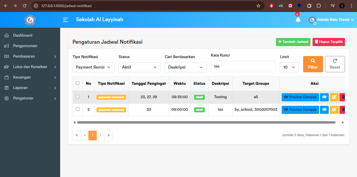Click the red trash icon on row 1
357x177 pixels.
(342, 97)
